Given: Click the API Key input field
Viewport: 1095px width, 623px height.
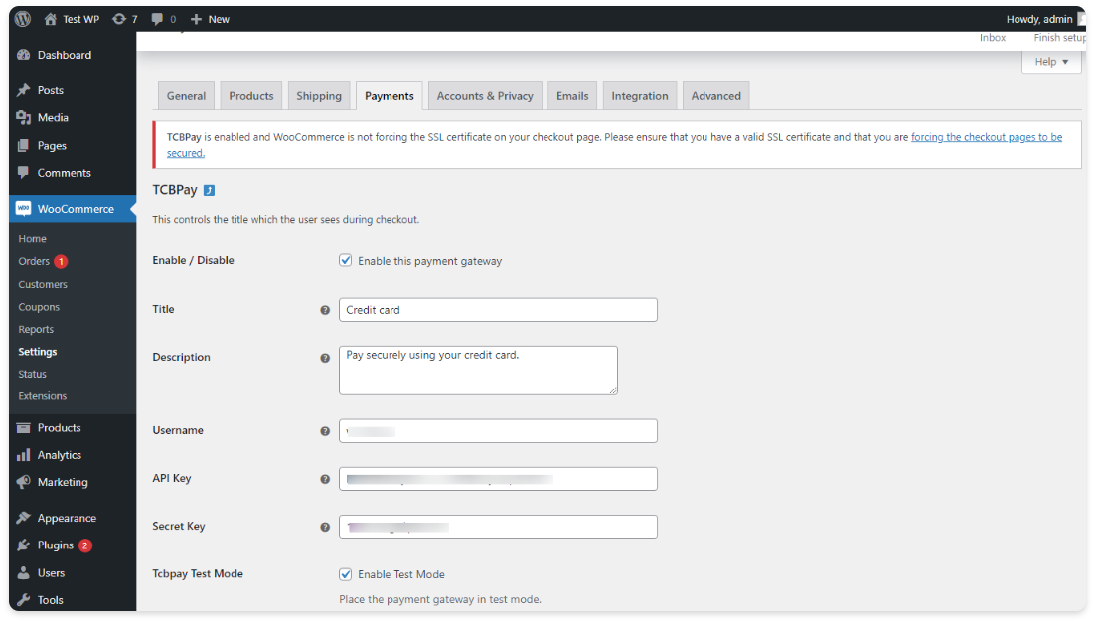Looking at the screenshot, I should coord(498,479).
